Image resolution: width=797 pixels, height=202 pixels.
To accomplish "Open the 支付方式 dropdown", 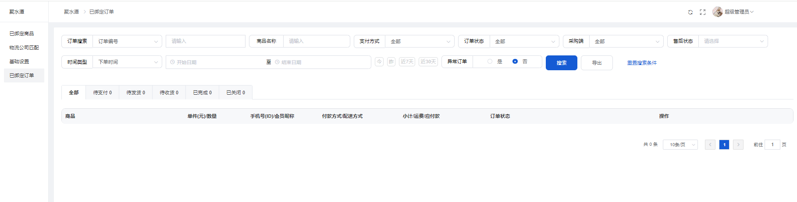I will (420, 41).
